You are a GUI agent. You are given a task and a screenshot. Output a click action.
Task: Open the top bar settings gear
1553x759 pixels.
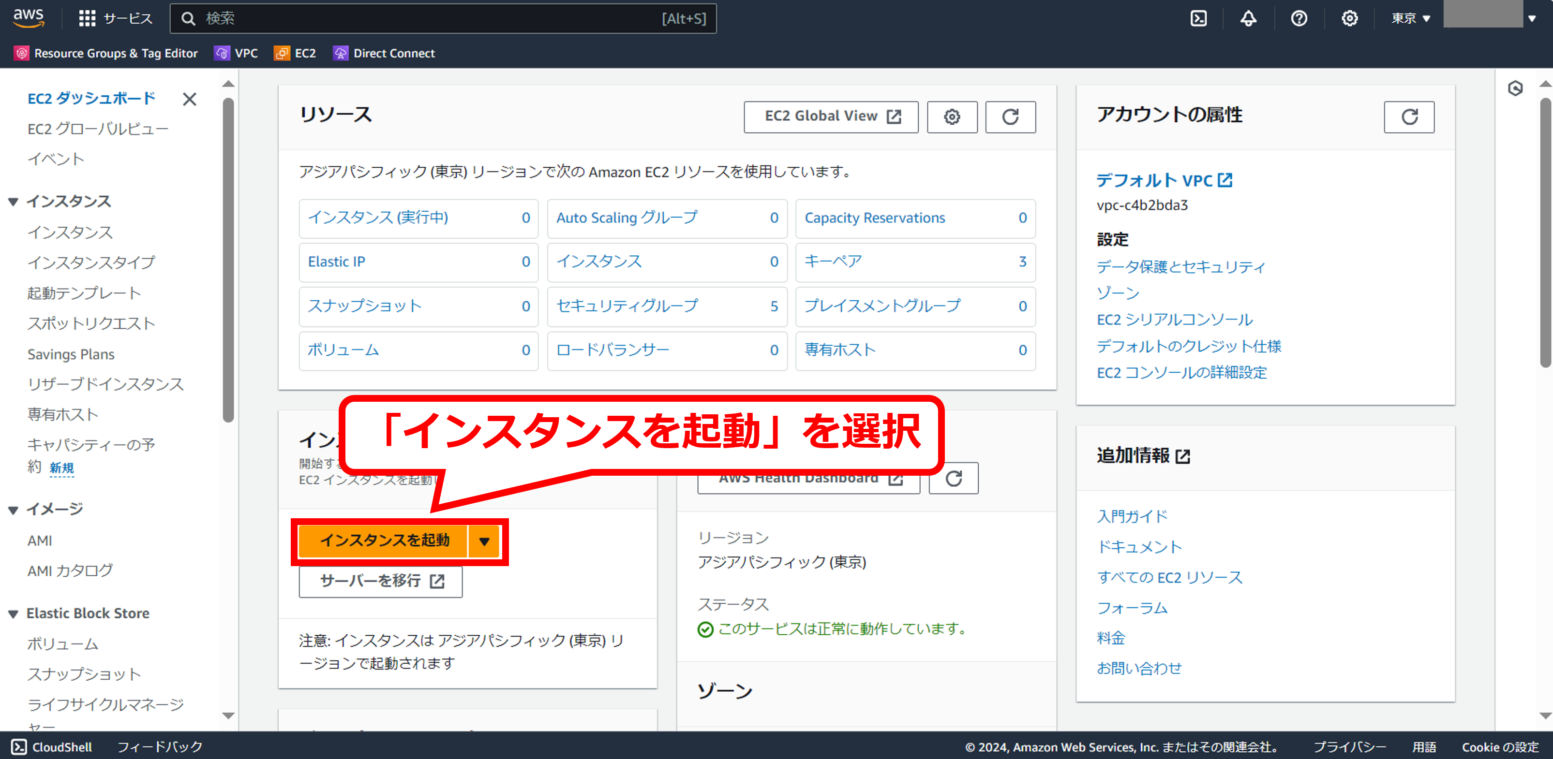point(1349,19)
